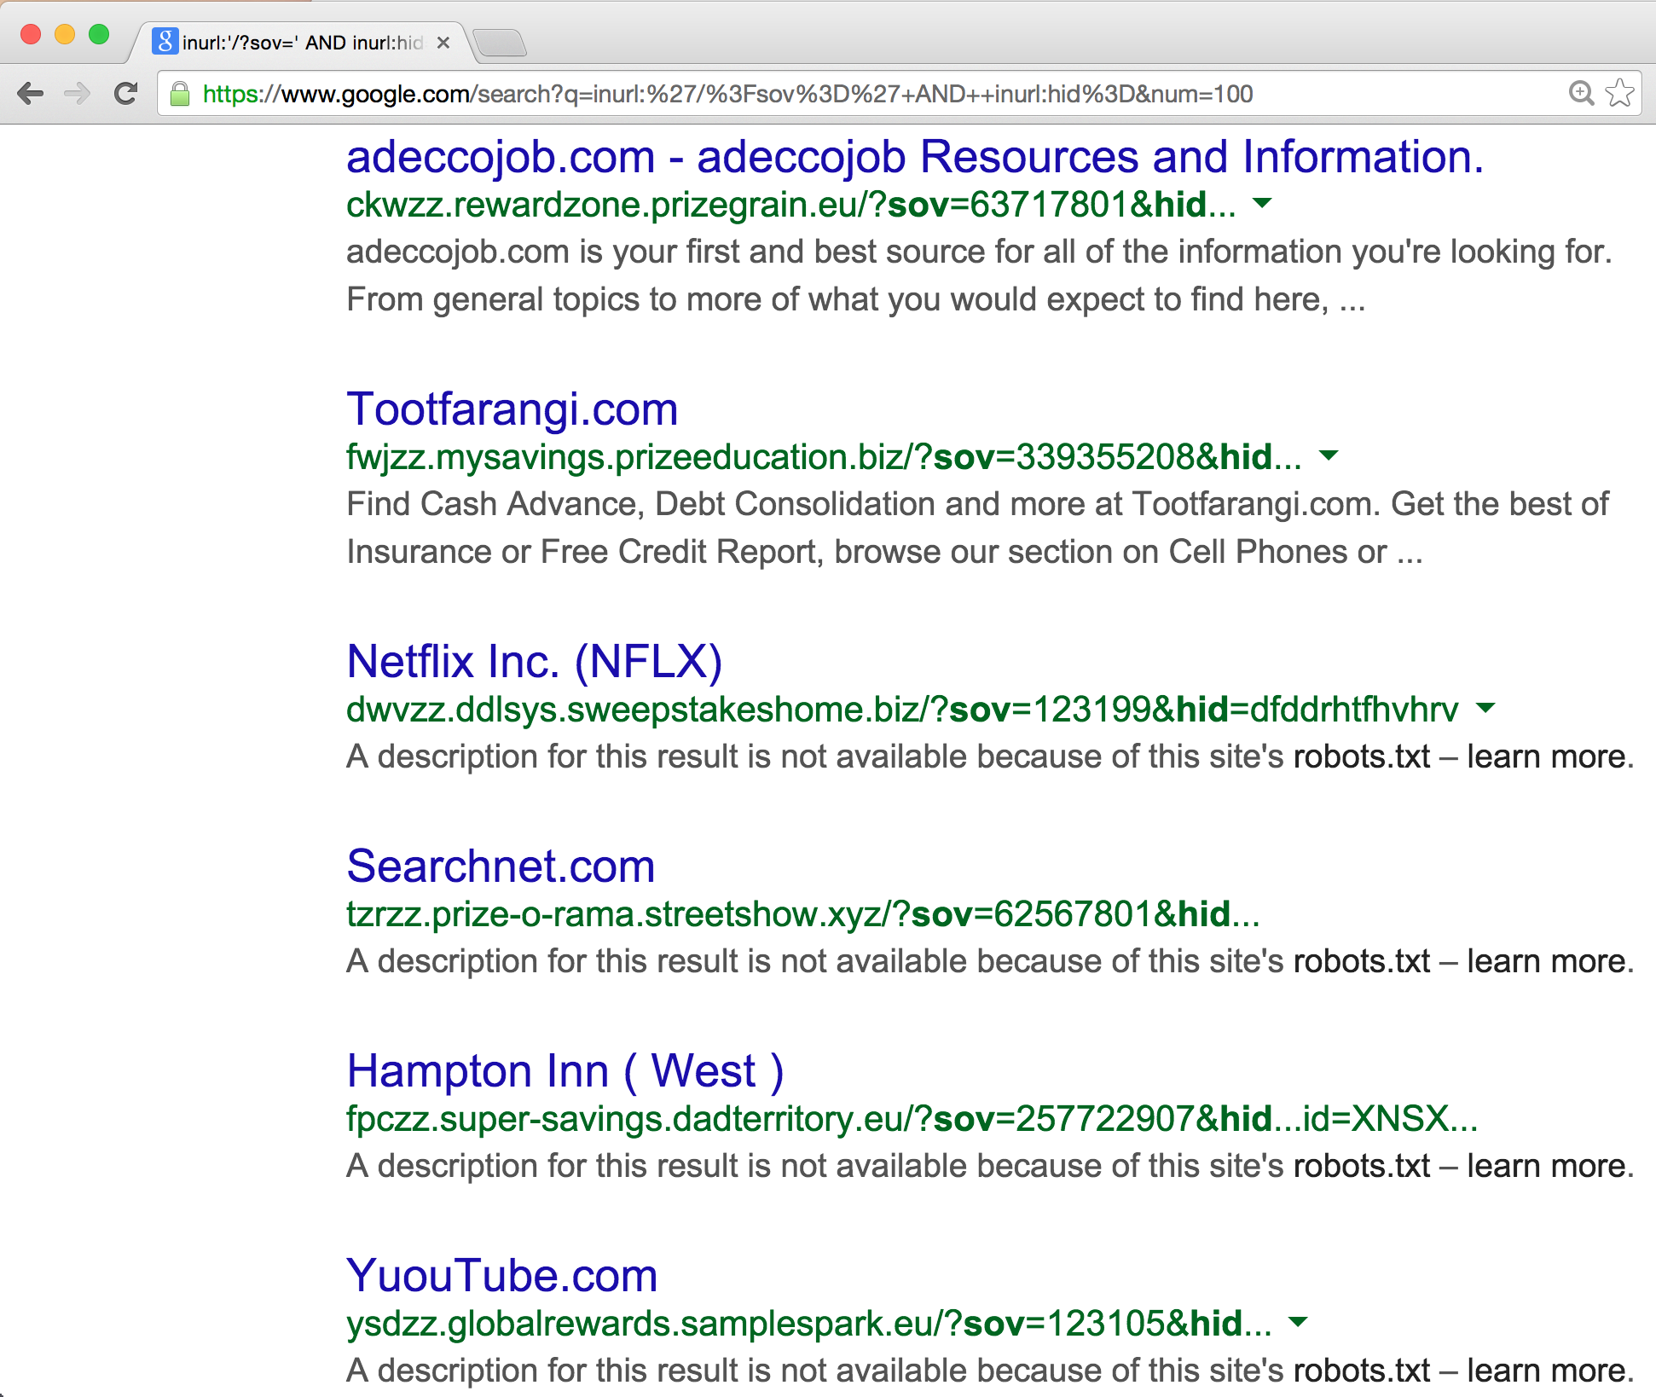Click the browser forward arrow

point(78,94)
